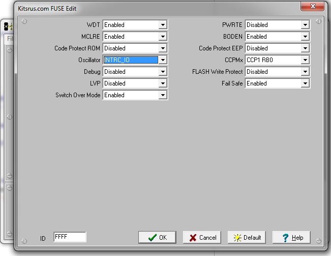Open the Code Protect EEP dropdown
The height and width of the screenshot is (256, 331).
tap(305, 48)
